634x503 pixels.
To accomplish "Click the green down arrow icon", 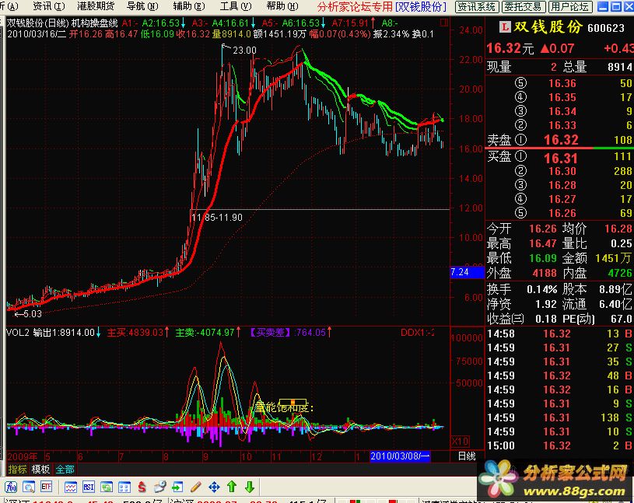I will click(250, 487).
